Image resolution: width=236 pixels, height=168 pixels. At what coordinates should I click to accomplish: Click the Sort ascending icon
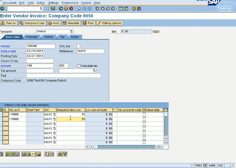coord(60,154)
